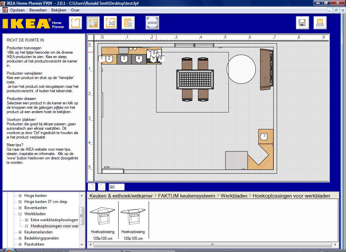Save the plan with the floppy disk icon

[302, 23]
